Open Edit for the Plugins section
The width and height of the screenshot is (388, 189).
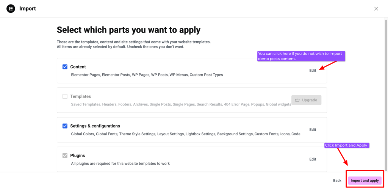pos(313,159)
